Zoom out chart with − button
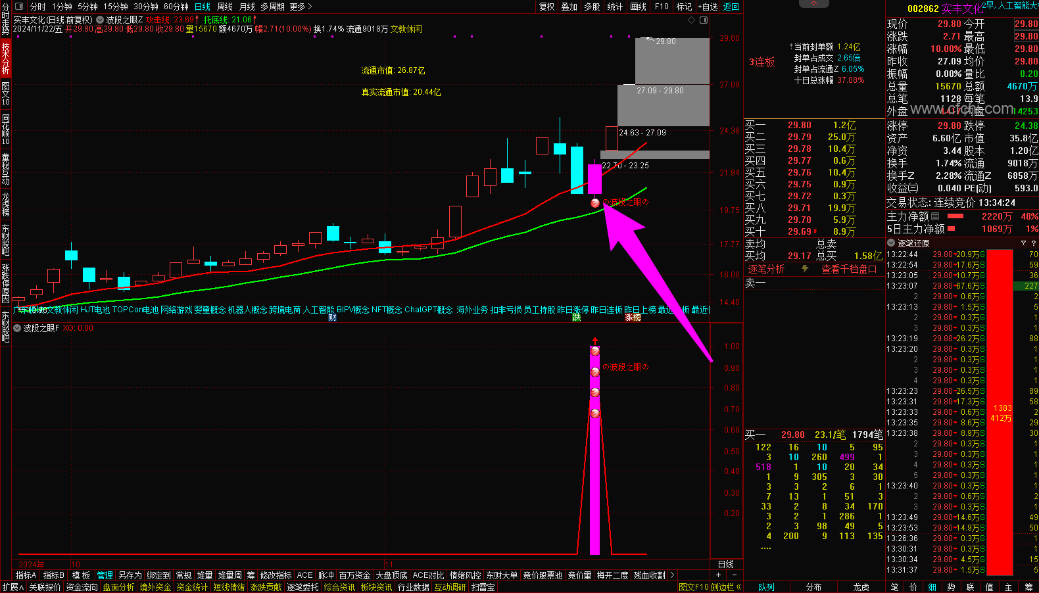 [734, 575]
